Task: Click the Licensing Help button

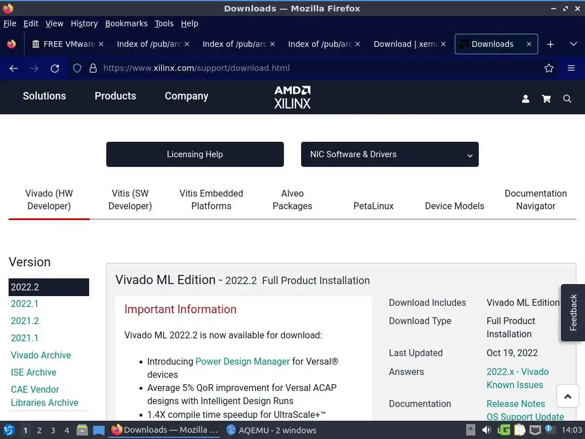Action: [x=195, y=154]
